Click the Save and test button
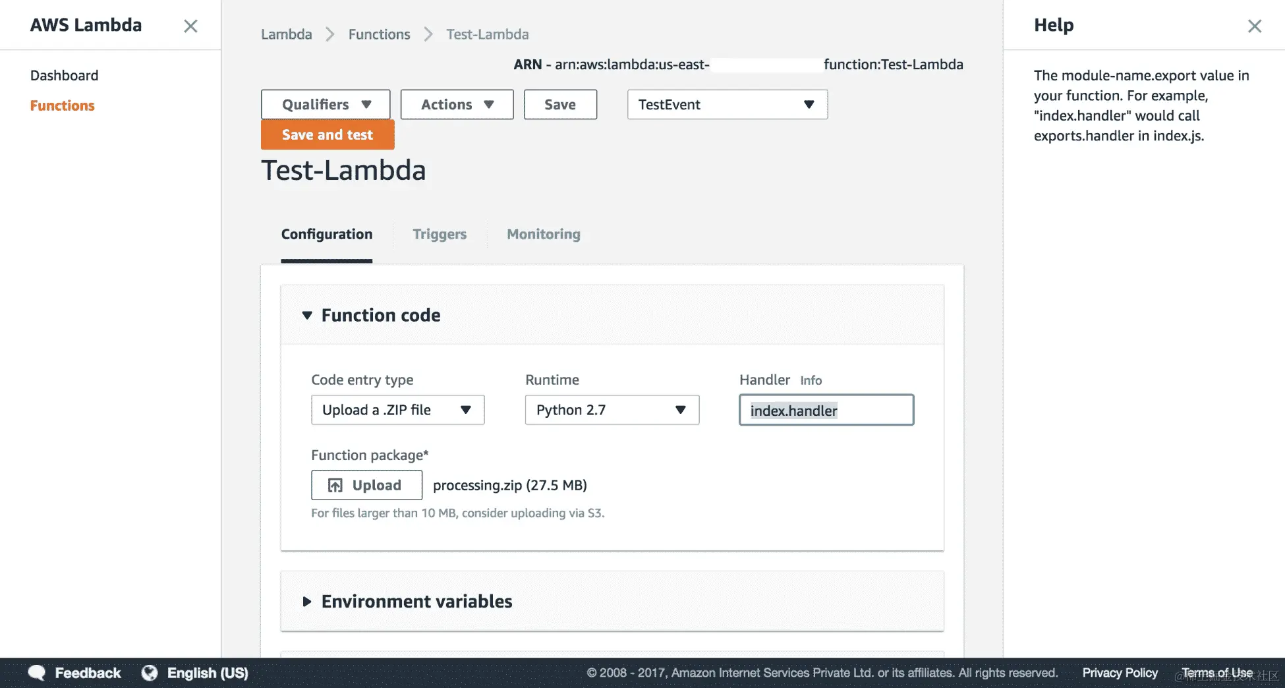The image size is (1285, 688). click(328, 134)
